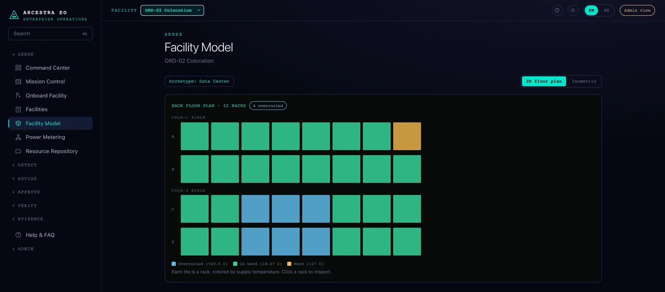The width and height of the screenshot is (665, 292).
Task: Go to Command Center
Action: tap(50, 68)
